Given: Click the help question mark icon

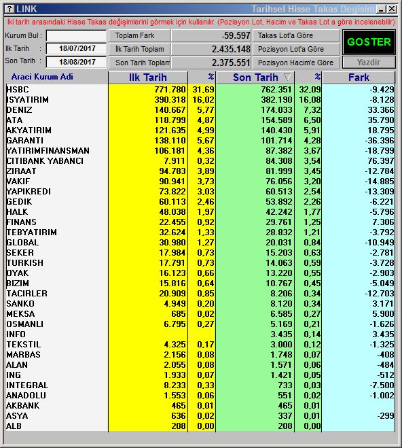Looking at the screenshot, I should [x=10, y=9].
